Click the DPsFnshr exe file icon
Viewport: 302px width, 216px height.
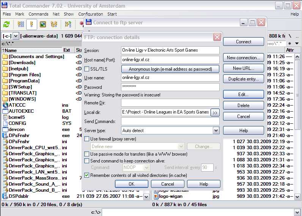pos(5,136)
